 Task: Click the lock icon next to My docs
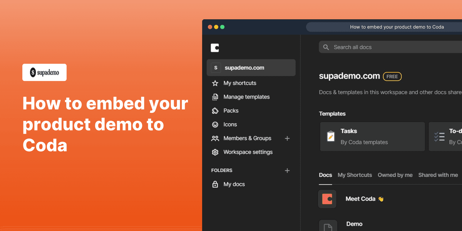pos(215,184)
